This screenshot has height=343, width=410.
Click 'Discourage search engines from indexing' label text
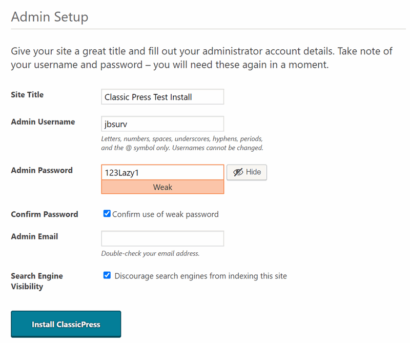click(x=200, y=276)
